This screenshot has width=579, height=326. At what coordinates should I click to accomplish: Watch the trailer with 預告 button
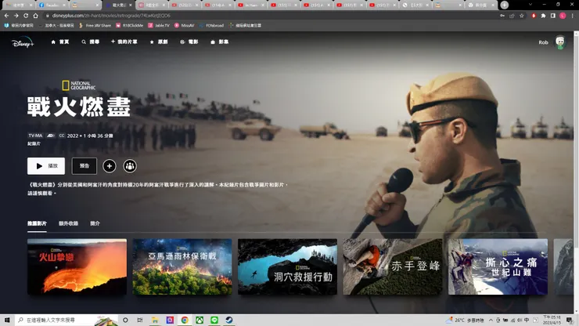(x=85, y=166)
